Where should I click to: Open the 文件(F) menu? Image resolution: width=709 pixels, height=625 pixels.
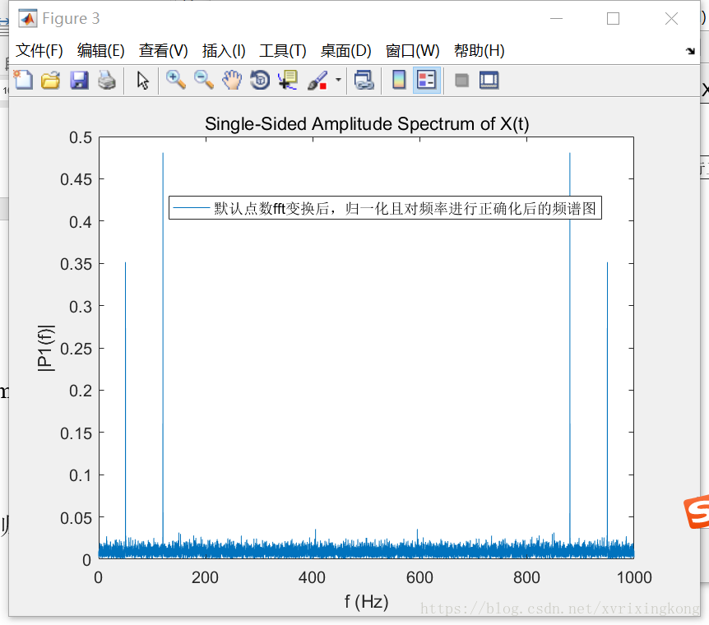click(39, 51)
